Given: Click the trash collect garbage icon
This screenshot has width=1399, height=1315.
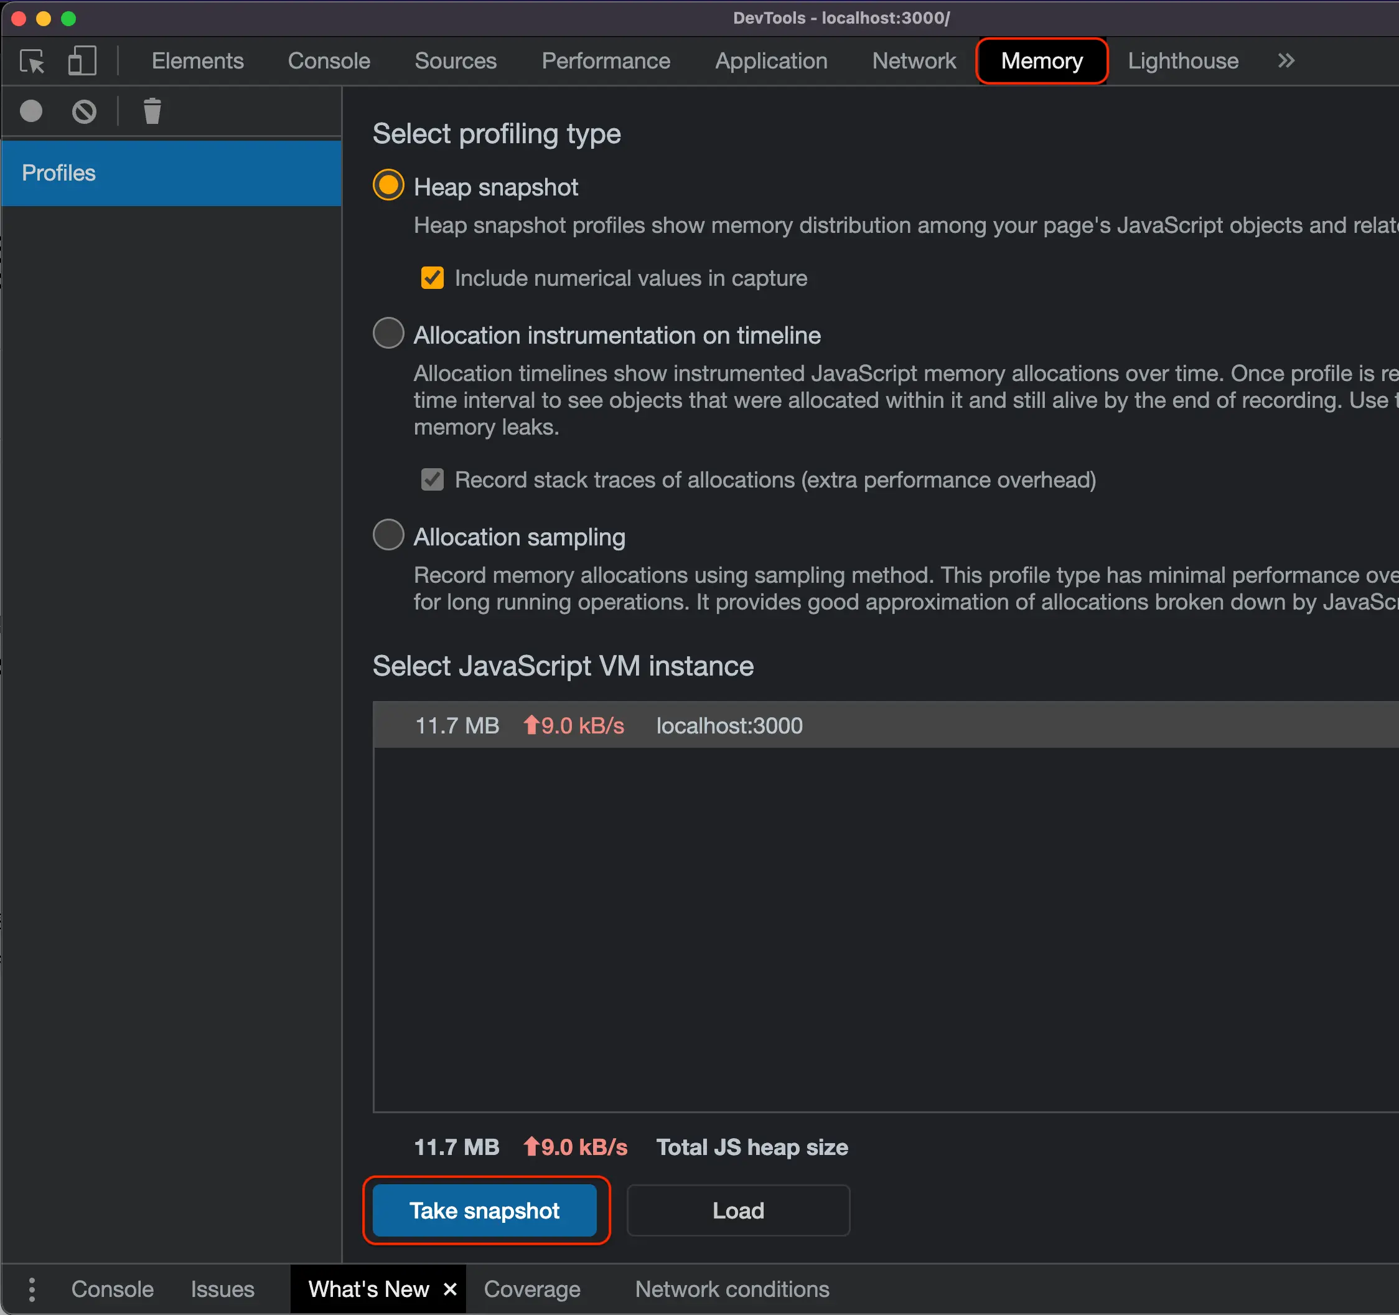Looking at the screenshot, I should [x=152, y=111].
